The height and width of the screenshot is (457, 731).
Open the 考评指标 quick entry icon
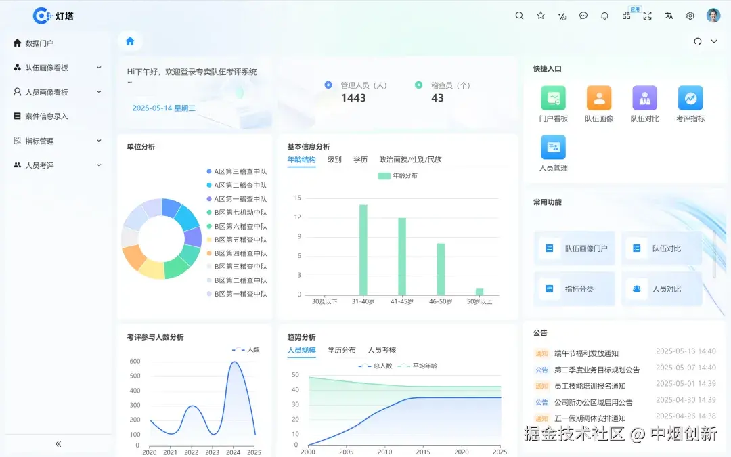click(690, 99)
